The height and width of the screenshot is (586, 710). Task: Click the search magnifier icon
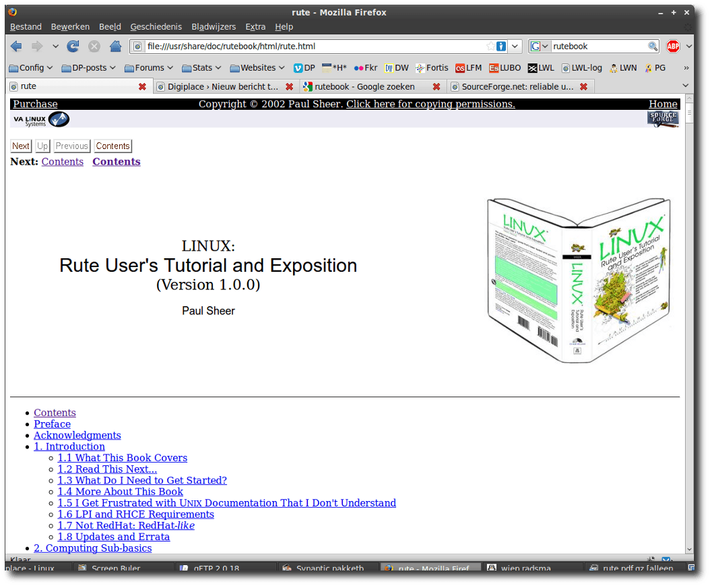click(653, 47)
